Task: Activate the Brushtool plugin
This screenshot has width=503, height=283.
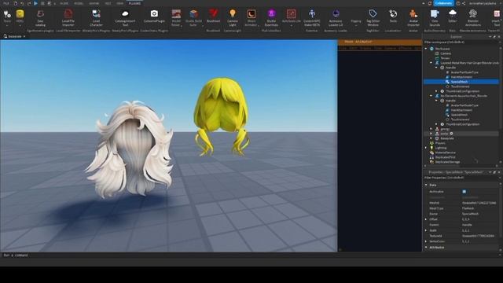Action: [x=213, y=16]
